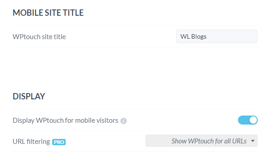Disable Display WPtouch for mobile visitors toggle
The height and width of the screenshot is (165, 278).
pos(248,120)
